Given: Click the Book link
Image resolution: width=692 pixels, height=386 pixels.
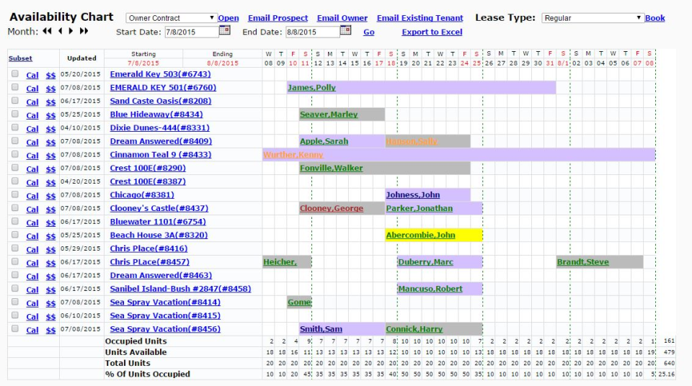Looking at the screenshot, I should [x=655, y=18].
